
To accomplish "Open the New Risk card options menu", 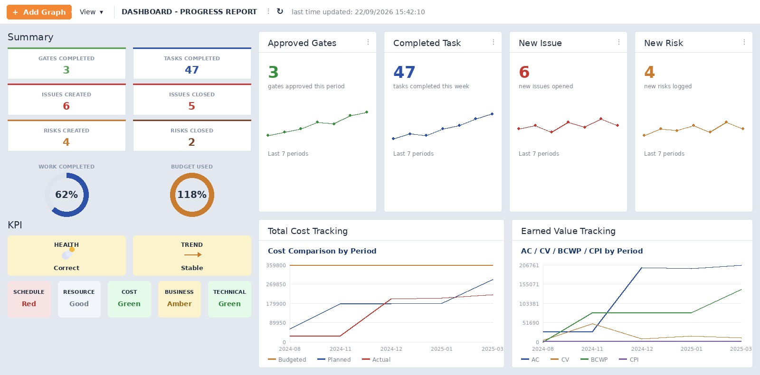I will coord(744,42).
